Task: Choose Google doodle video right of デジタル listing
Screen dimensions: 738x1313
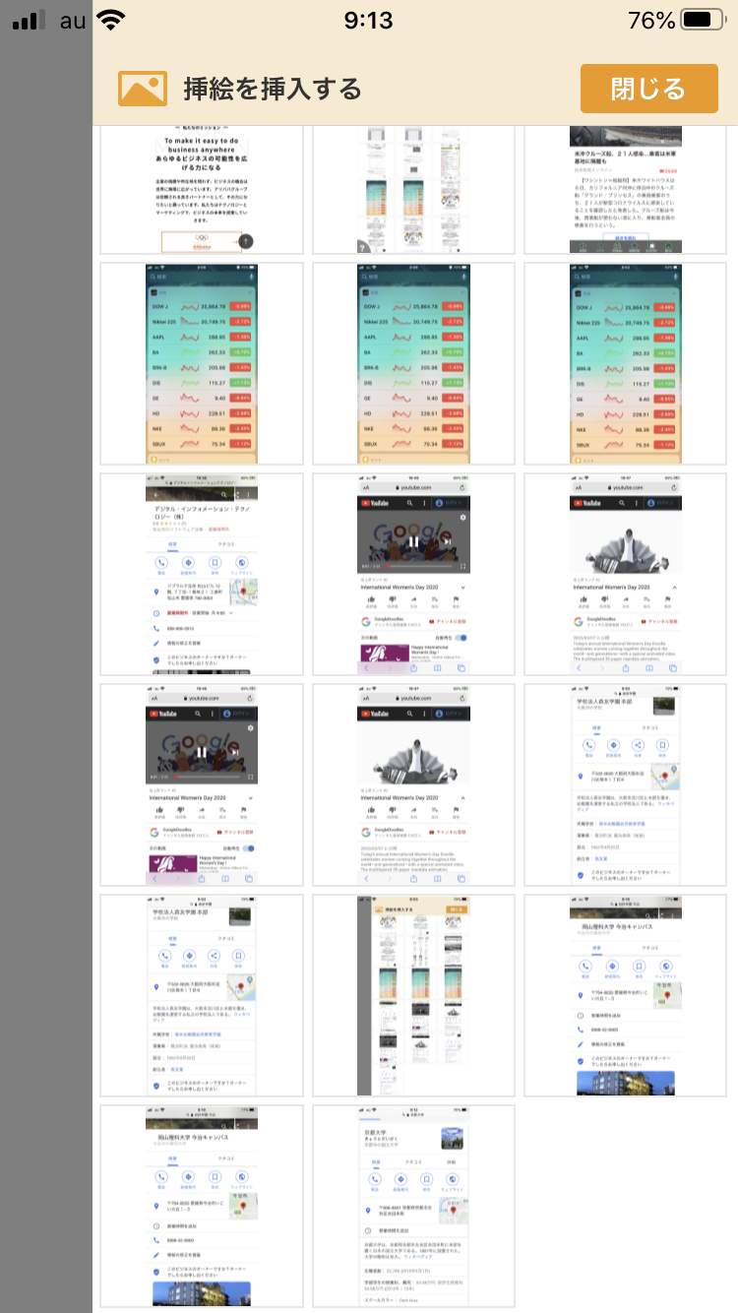Action: click(413, 574)
